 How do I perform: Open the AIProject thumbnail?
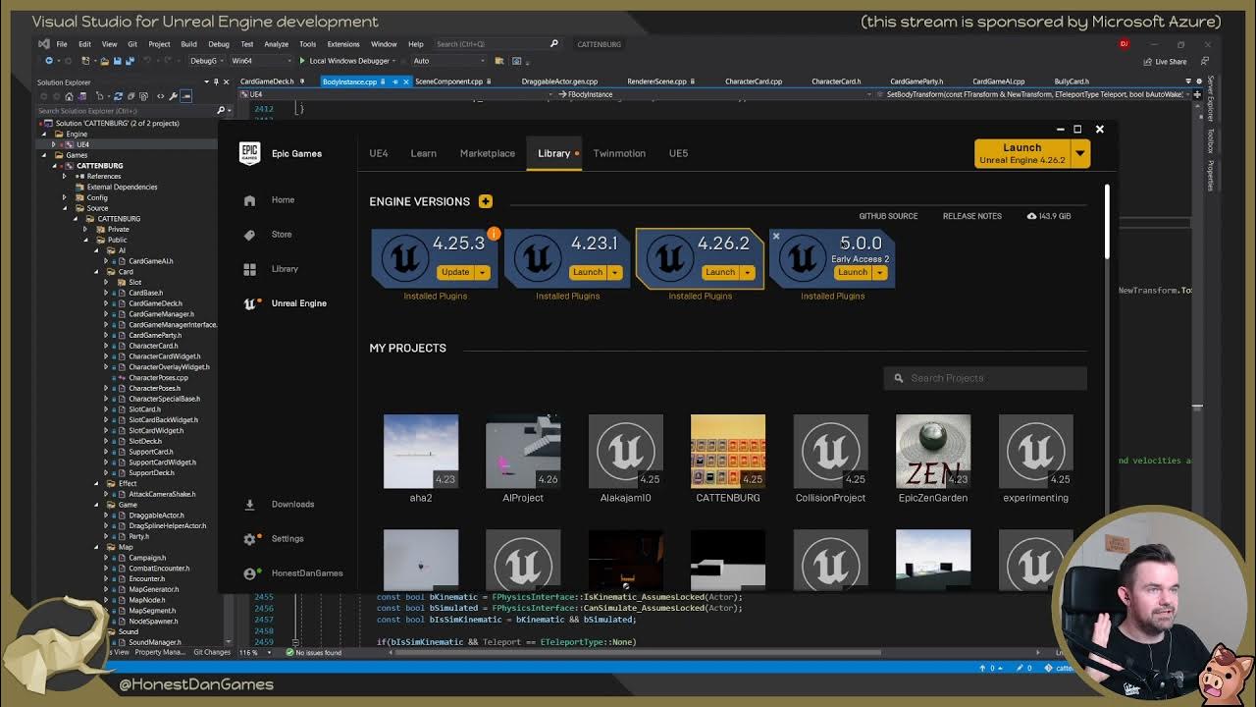(x=523, y=451)
